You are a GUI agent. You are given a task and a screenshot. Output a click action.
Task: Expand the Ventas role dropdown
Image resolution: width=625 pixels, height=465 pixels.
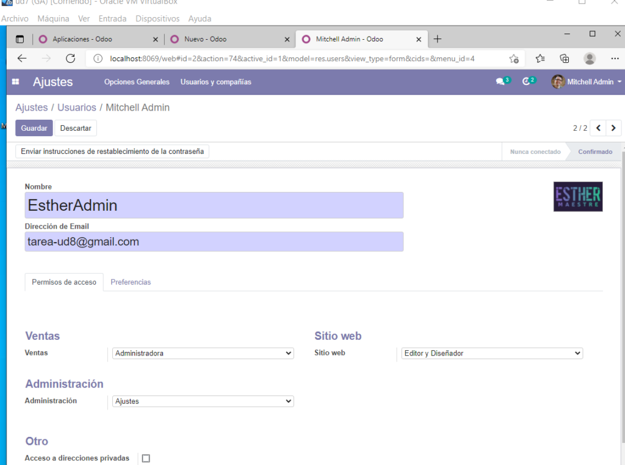203,353
